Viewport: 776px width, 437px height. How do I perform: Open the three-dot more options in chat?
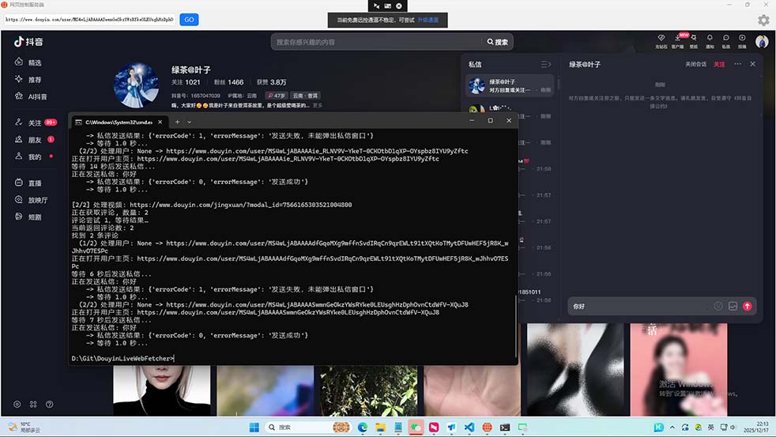[x=737, y=64]
